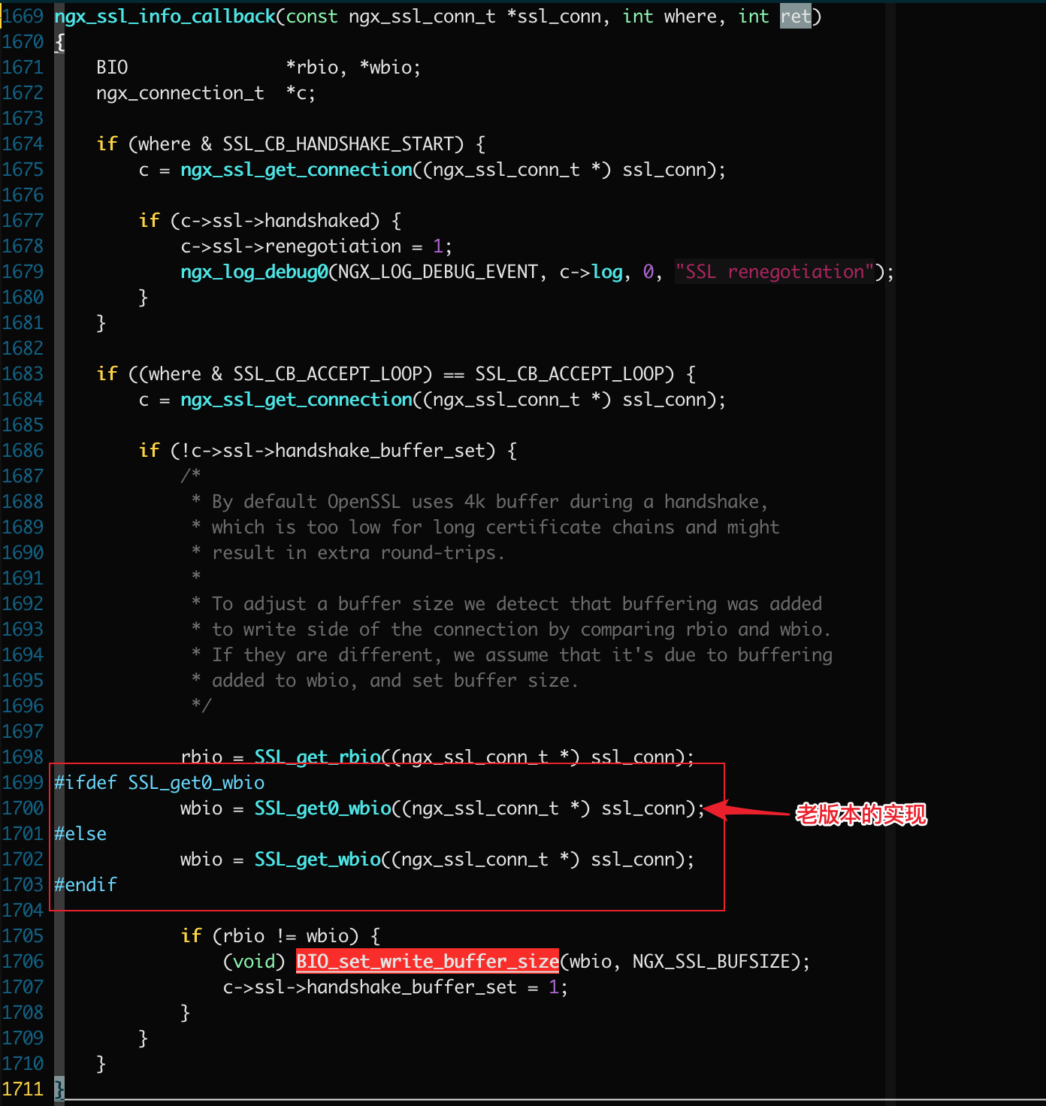The image size is (1046, 1106).
Task: Click '#ifdef SSL_get0_wbio' directive
Action: point(159,783)
